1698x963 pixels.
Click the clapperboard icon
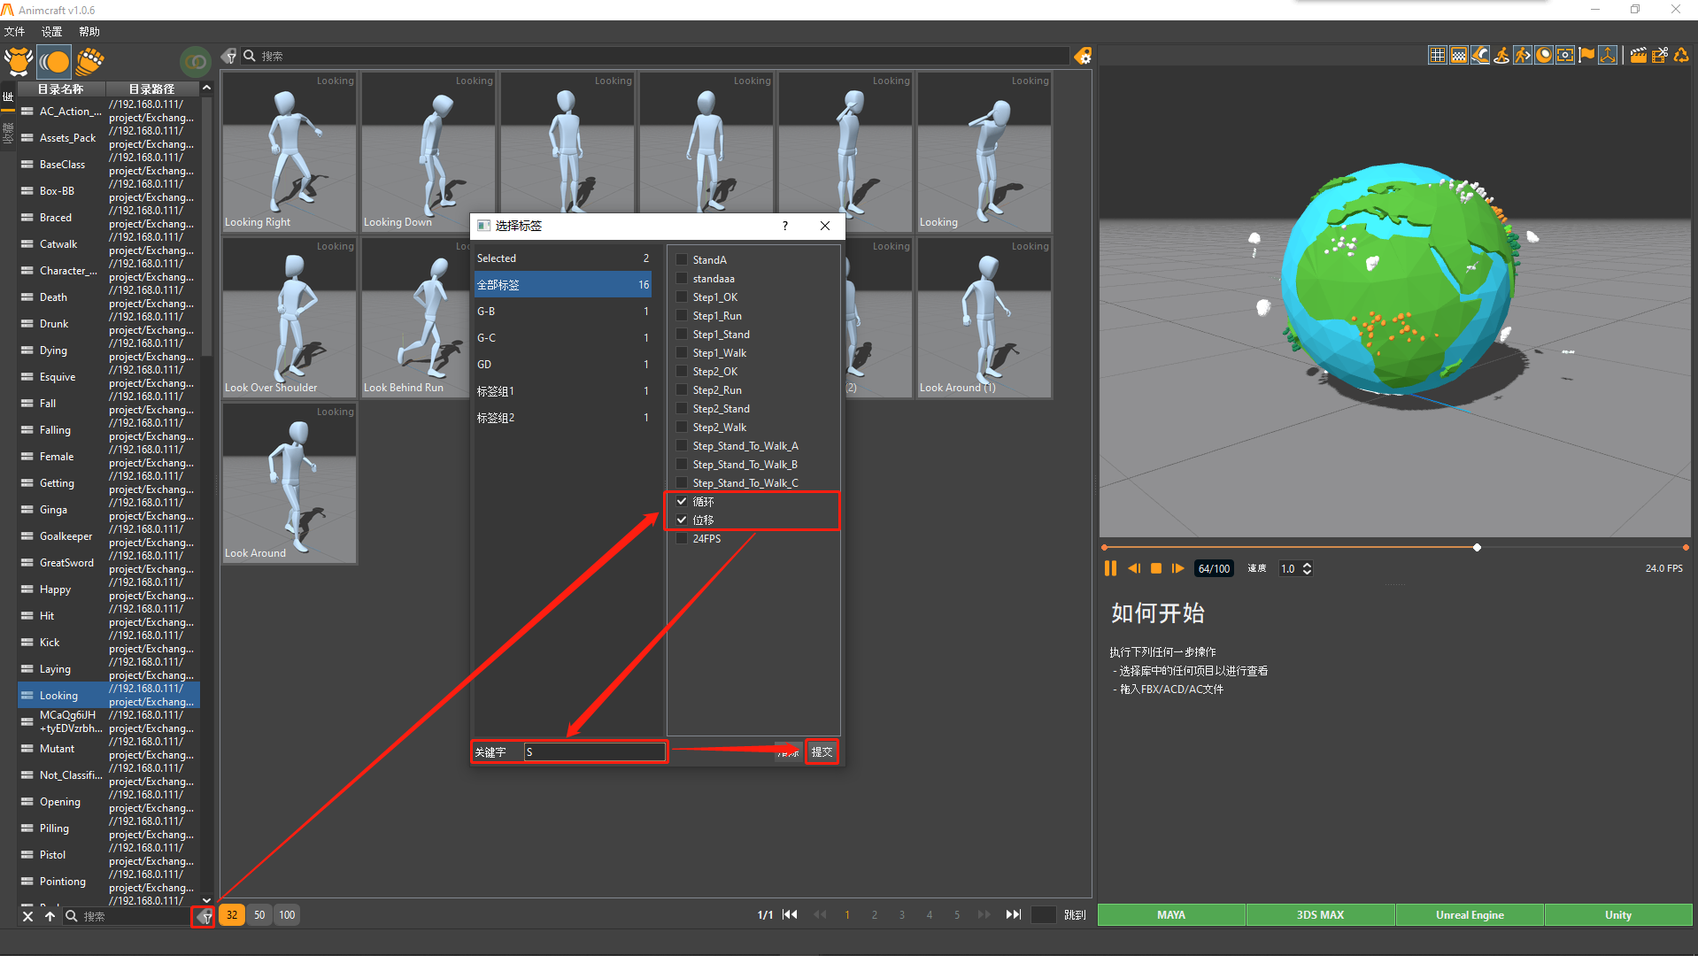(1639, 55)
